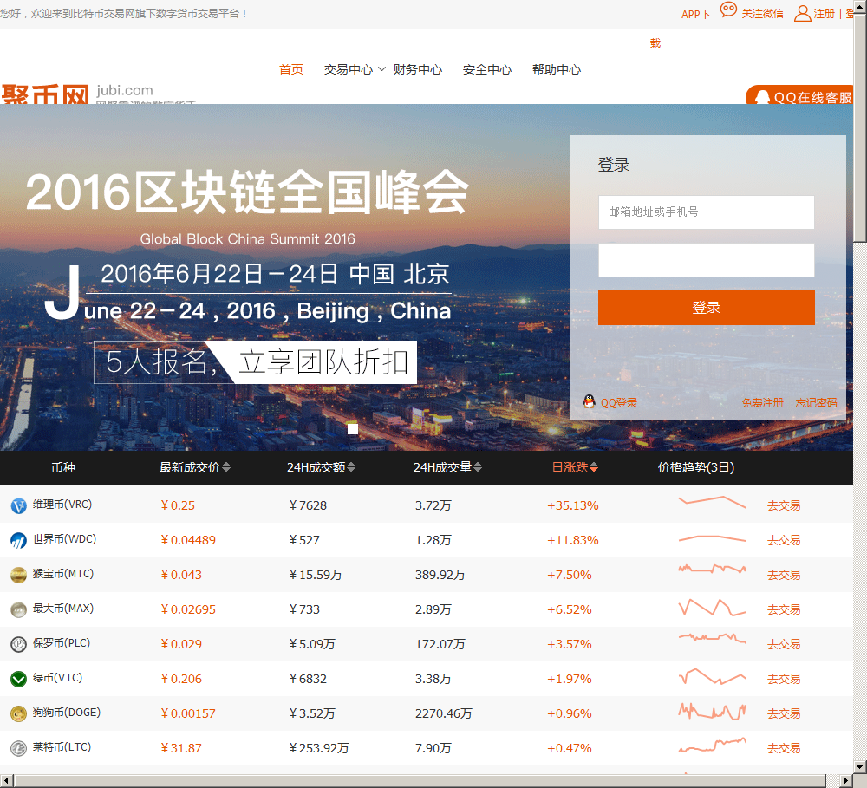Click the PLC coin icon

click(x=19, y=644)
